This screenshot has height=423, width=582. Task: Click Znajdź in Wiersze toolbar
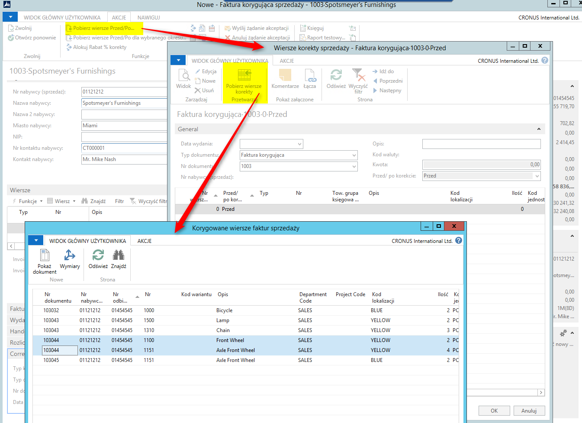pyautogui.click(x=93, y=201)
